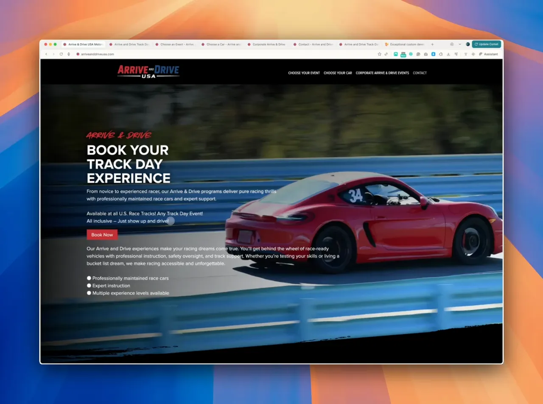The height and width of the screenshot is (404, 543).
Task: Open the downloads icon in toolbar
Action: point(448,54)
